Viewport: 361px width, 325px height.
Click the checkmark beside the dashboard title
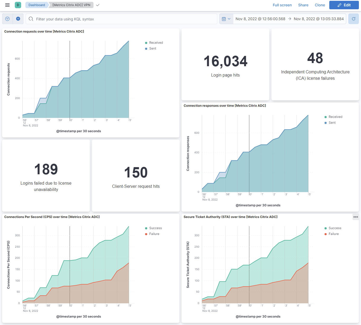[x=98, y=5]
